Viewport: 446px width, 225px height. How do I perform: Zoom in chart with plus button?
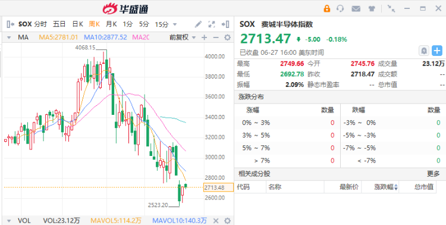(x=204, y=37)
